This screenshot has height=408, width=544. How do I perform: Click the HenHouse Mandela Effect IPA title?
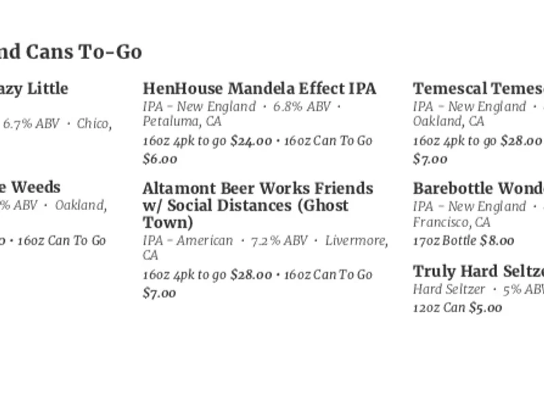[x=260, y=88]
